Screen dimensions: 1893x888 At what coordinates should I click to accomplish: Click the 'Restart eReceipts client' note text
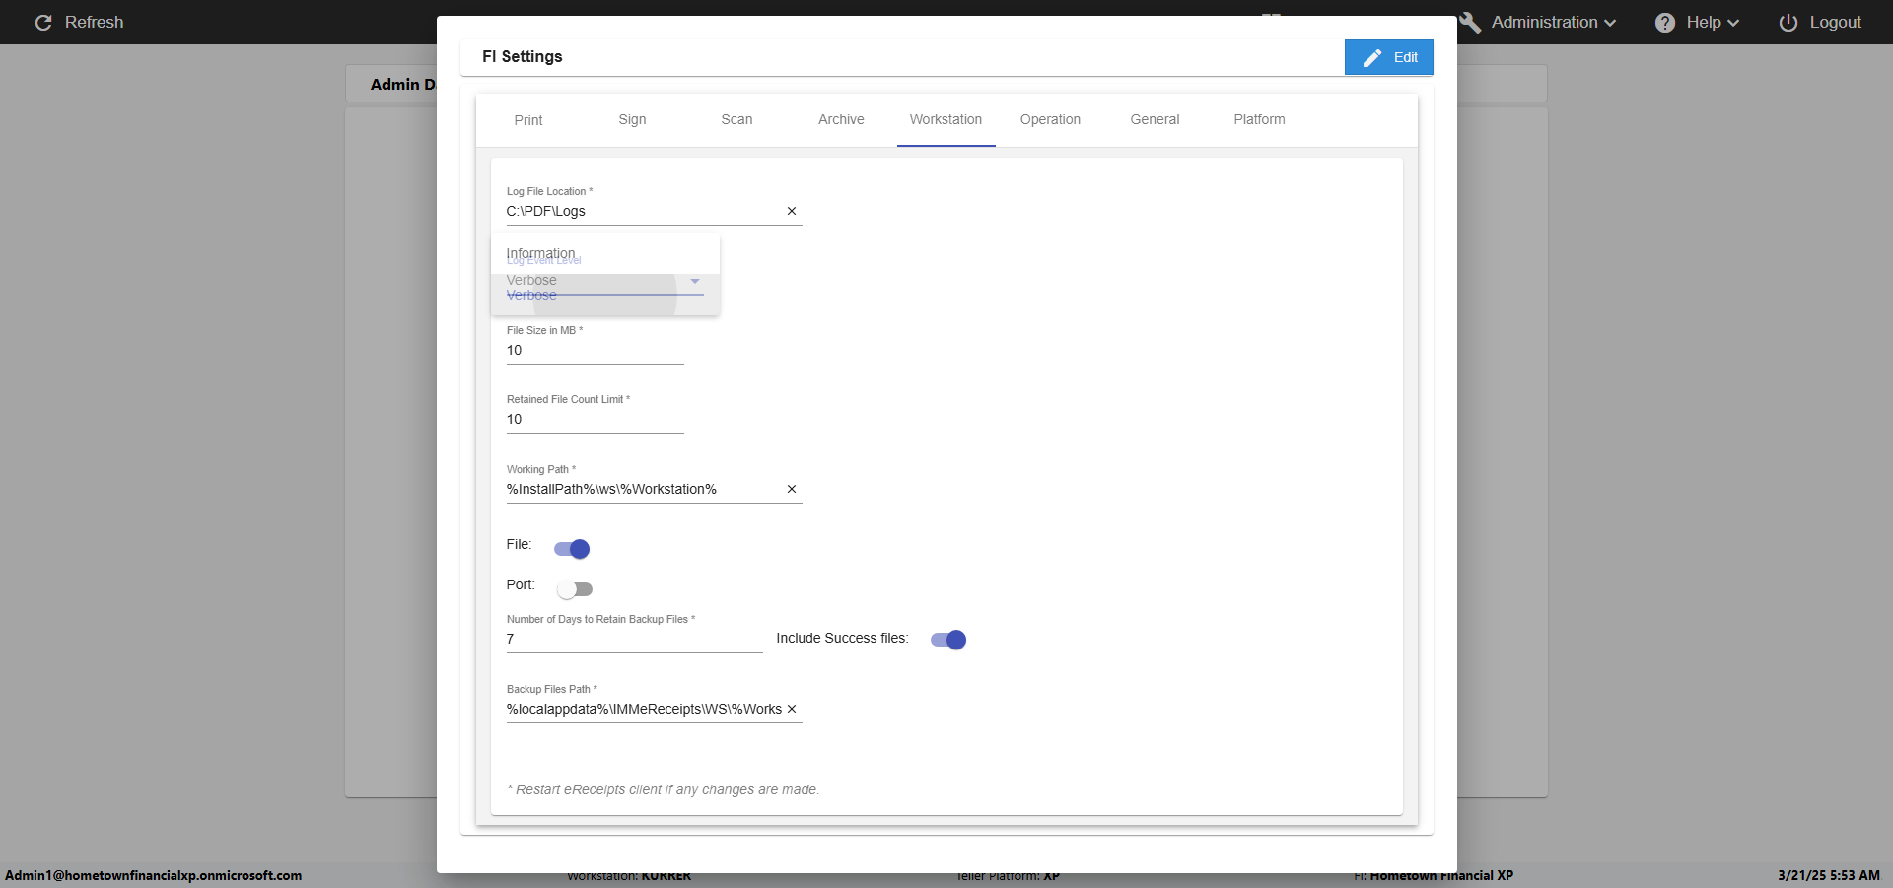(x=663, y=789)
